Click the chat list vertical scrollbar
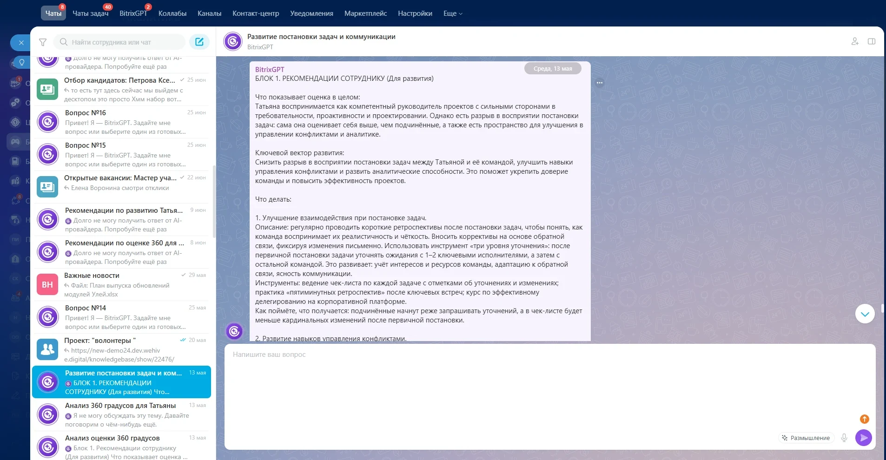The image size is (886, 460). pyautogui.click(x=214, y=201)
